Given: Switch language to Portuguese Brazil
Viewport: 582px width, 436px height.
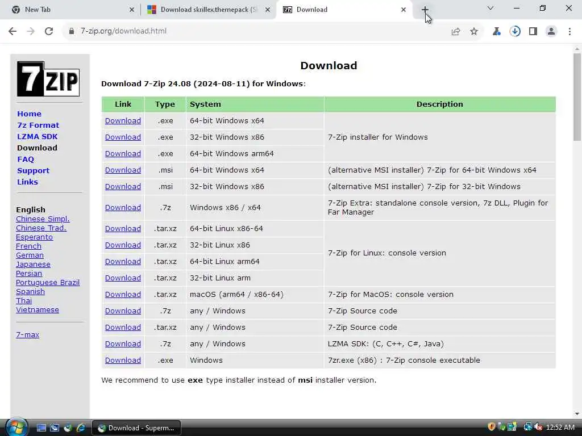Looking at the screenshot, I should 48,283.
